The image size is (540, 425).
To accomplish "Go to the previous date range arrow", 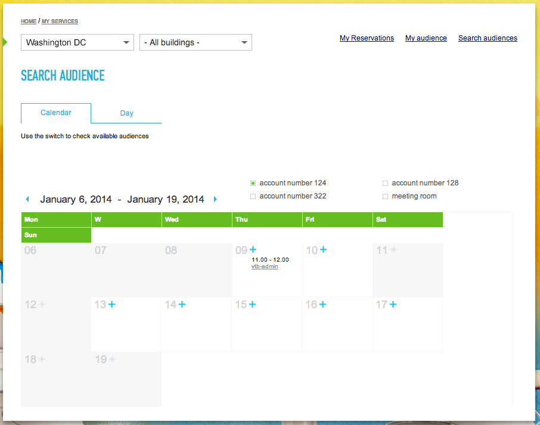I will pos(27,199).
